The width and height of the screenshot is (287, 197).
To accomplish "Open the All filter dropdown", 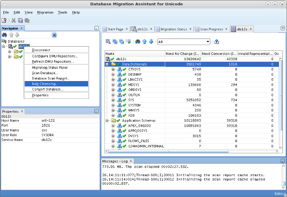I will [x=208, y=41].
